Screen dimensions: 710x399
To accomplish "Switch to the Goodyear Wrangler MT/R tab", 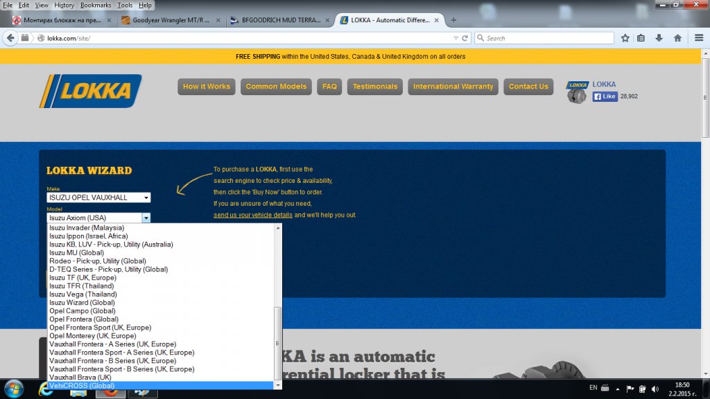I will (171, 20).
